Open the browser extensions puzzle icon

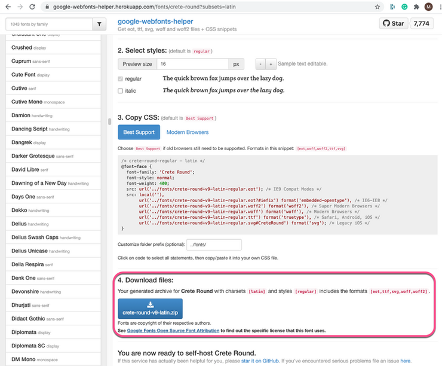click(416, 7)
